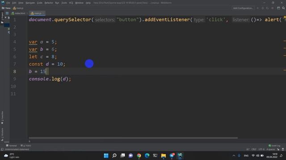Open the Chat app on the taskbar
286x160 pixels.
point(130,156)
